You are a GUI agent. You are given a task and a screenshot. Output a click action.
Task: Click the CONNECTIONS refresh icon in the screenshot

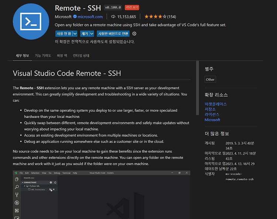(55, 182)
